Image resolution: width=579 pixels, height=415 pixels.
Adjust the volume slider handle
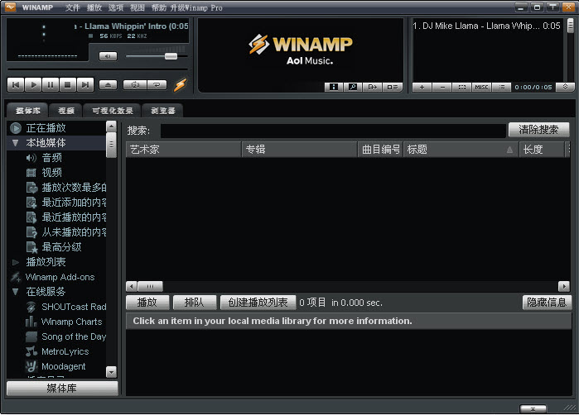[171, 56]
